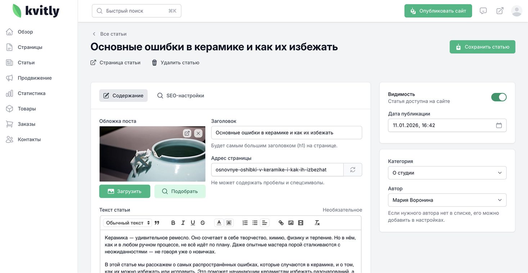
Task: Click the ceramic vase cover thumbnail
Action: point(152,154)
